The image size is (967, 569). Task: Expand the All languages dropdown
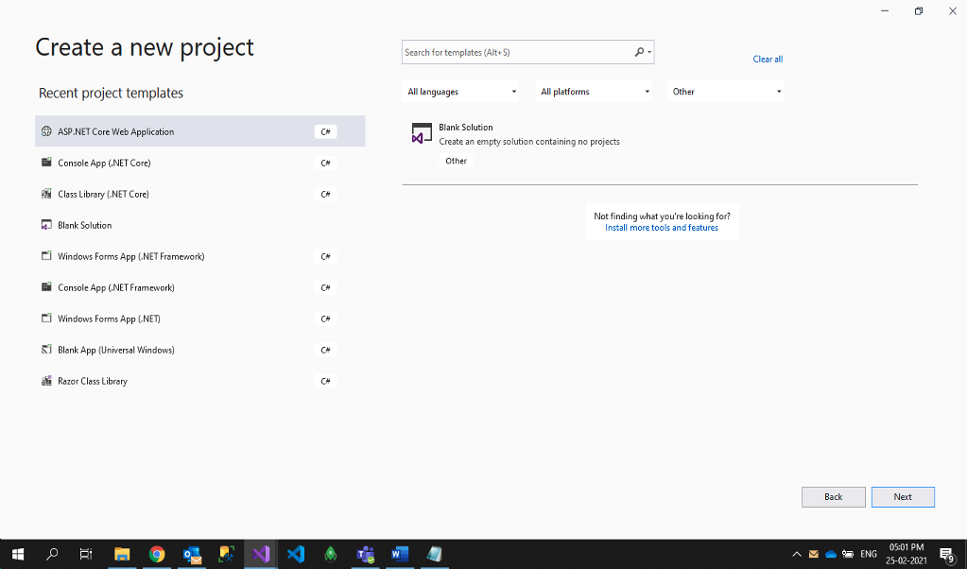tap(461, 92)
